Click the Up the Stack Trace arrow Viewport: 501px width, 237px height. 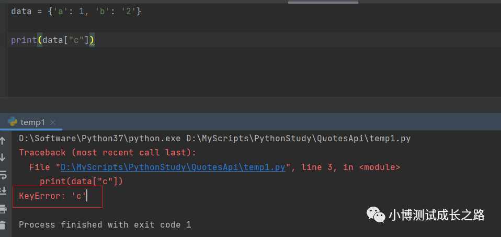[3, 140]
